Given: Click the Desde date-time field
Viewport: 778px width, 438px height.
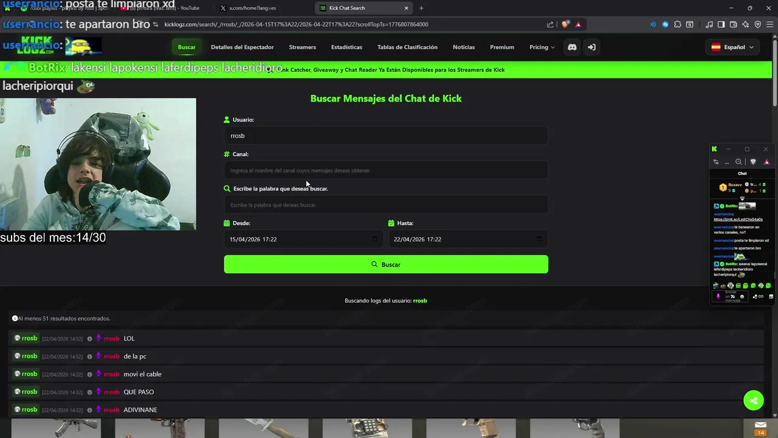Looking at the screenshot, I should point(303,239).
